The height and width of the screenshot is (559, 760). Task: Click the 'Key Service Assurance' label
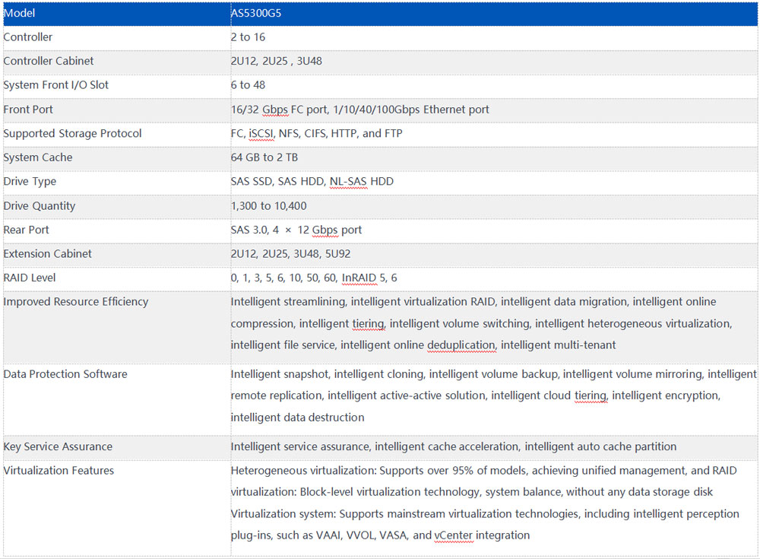click(58, 446)
